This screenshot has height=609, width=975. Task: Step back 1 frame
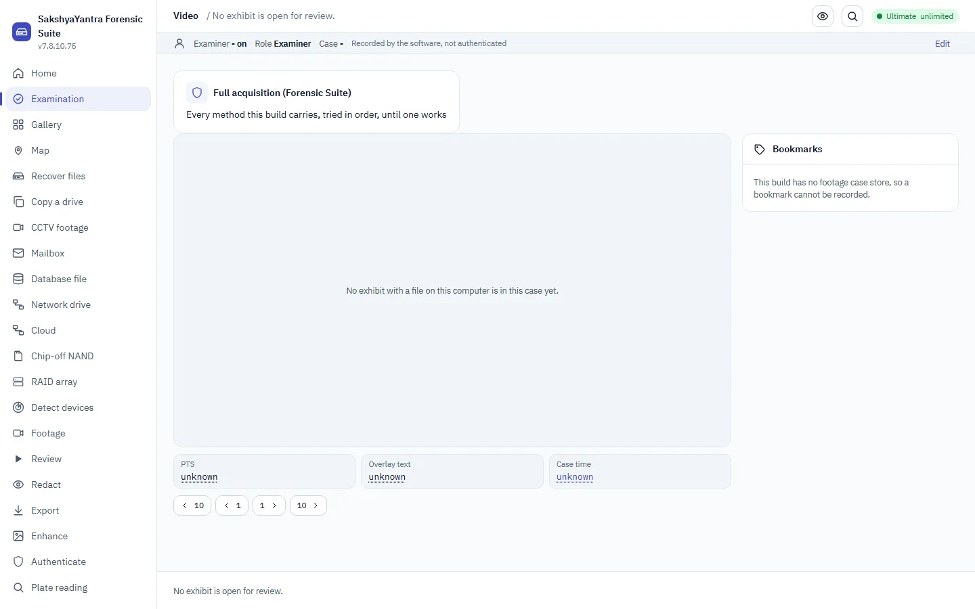point(232,505)
